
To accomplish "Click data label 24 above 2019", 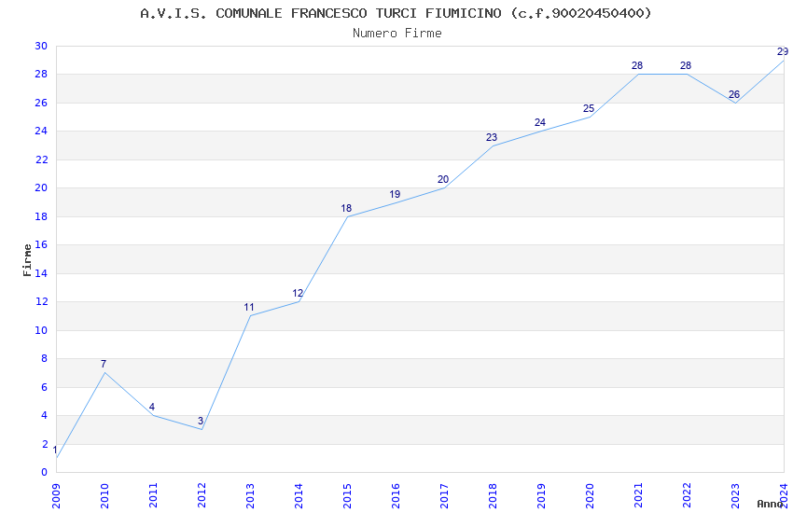I will pos(540,122).
